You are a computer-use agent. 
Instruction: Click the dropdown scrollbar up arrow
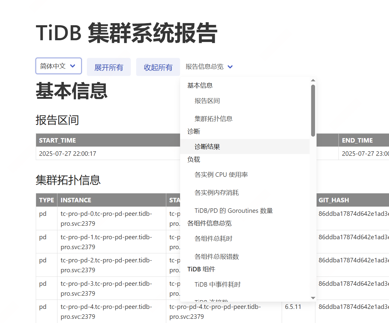pos(313,80)
